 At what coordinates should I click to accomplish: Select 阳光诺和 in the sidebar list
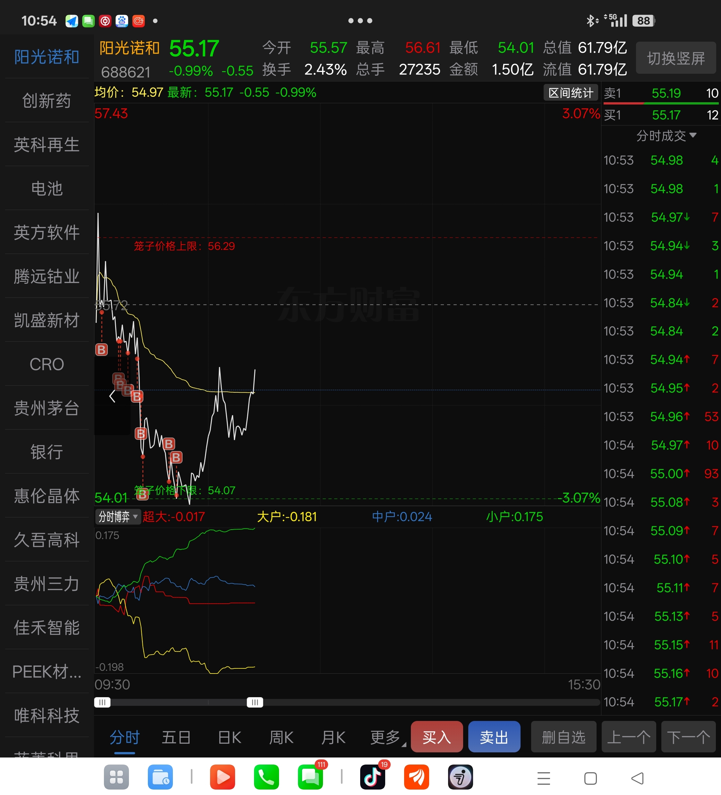(47, 56)
